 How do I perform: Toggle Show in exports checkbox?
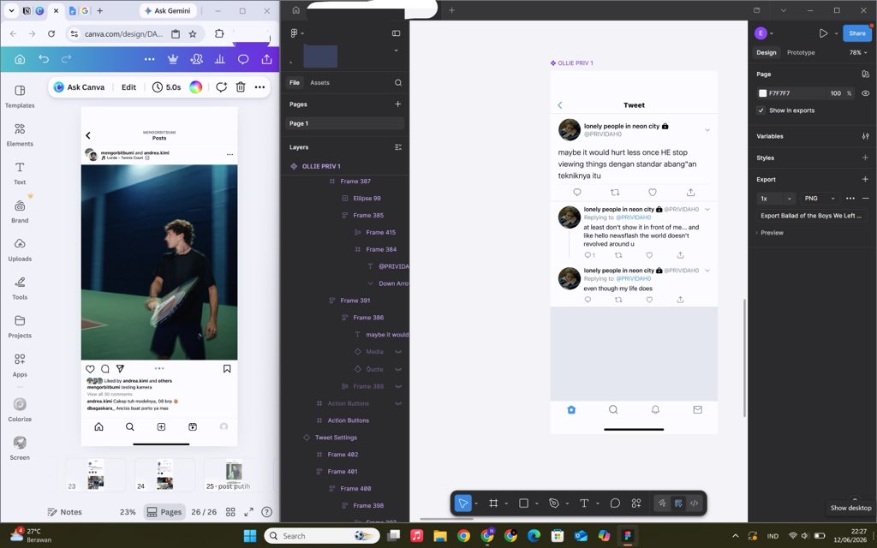(x=761, y=110)
